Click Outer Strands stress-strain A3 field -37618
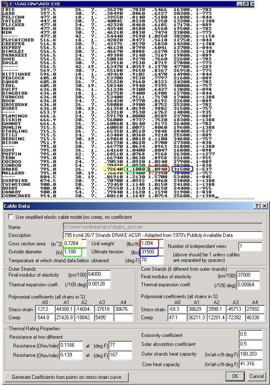The width and height of the screenshot is (270, 386). [x=104, y=309]
